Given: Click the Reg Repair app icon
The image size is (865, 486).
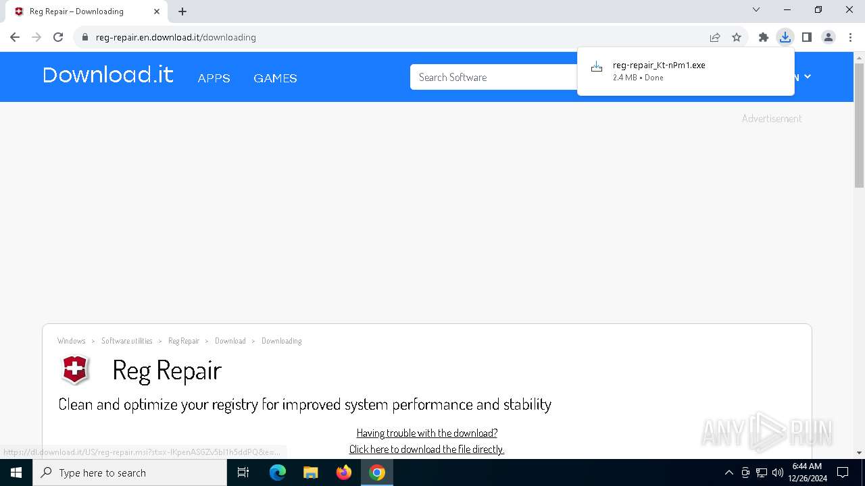Looking at the screenshot, I should [75, 370].
